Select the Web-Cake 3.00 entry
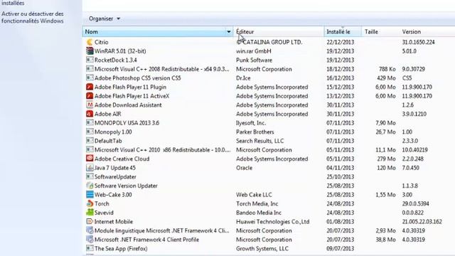Screen dimensions: 455x256 (113, 195)
